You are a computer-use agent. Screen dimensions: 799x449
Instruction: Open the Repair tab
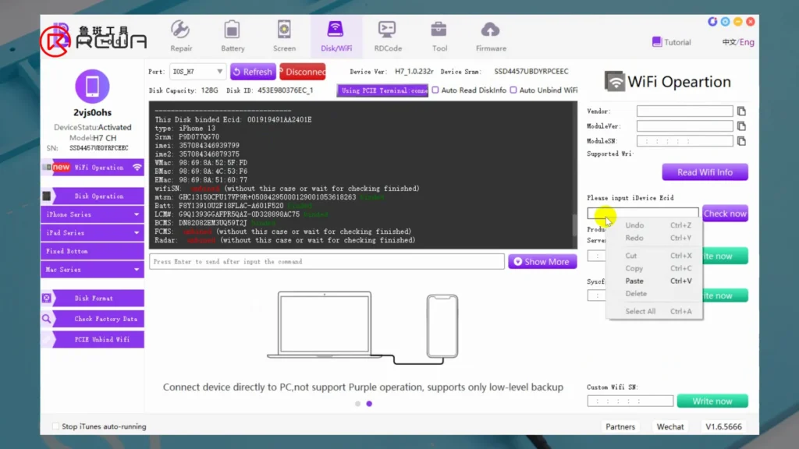pos(181,36)
